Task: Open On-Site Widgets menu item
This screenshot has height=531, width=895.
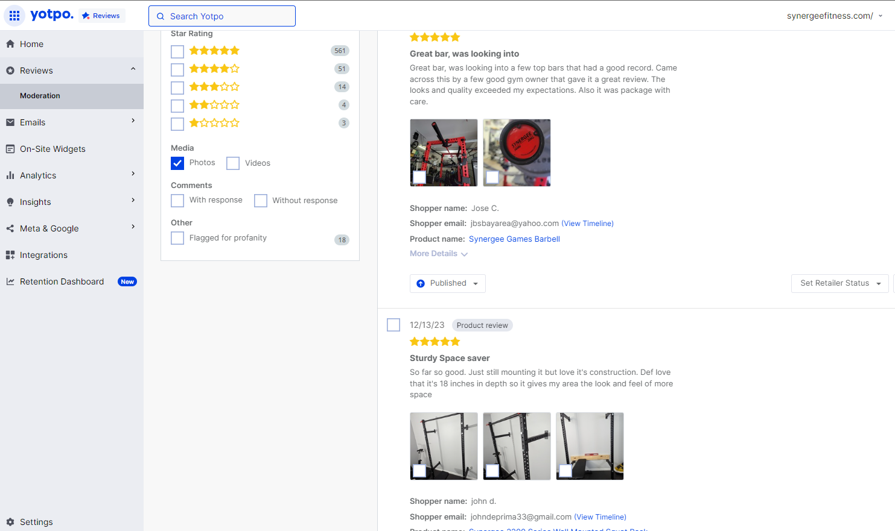Action: click(72, 149)
